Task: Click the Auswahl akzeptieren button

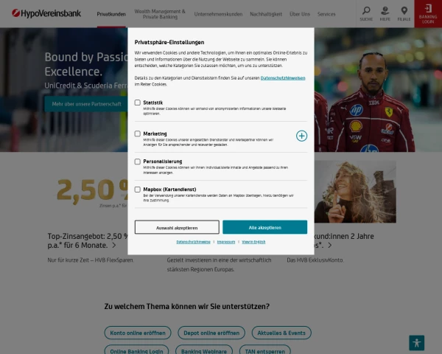Action: (177, 227)
